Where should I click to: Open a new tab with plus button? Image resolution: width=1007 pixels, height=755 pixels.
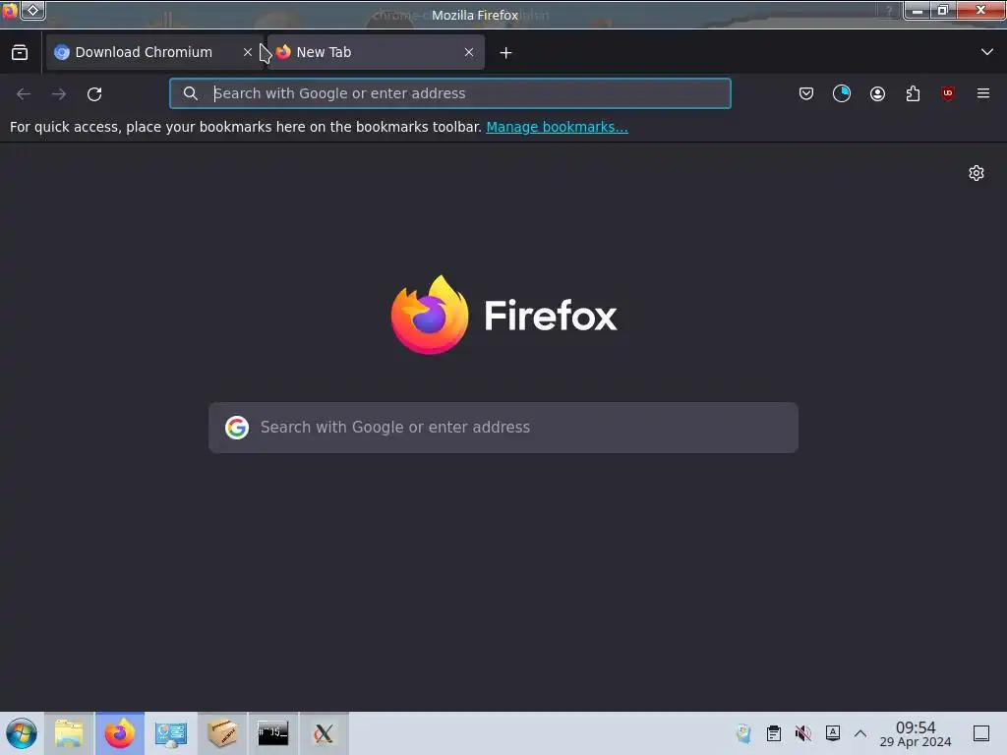click(x=506, y=53)
